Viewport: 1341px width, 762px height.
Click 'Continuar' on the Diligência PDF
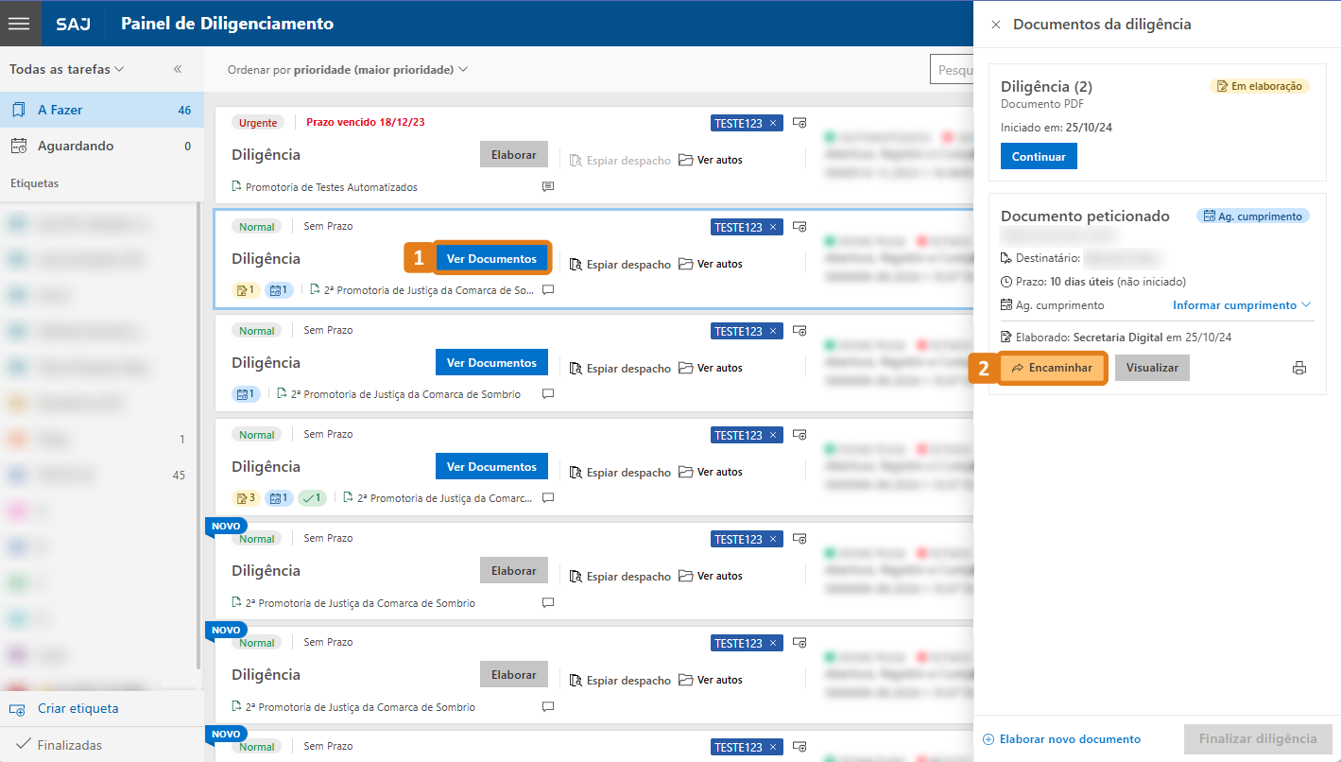click(1038, 156)
